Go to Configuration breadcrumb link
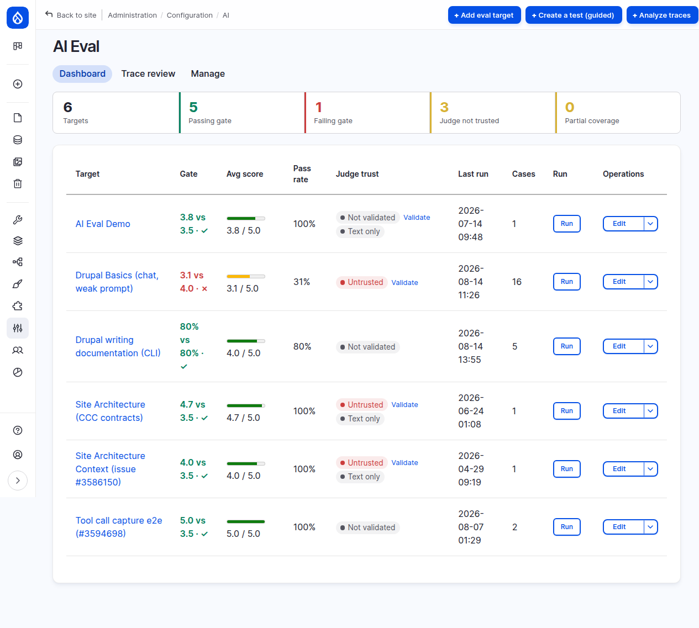699x628 pixels. coord(190,15)
